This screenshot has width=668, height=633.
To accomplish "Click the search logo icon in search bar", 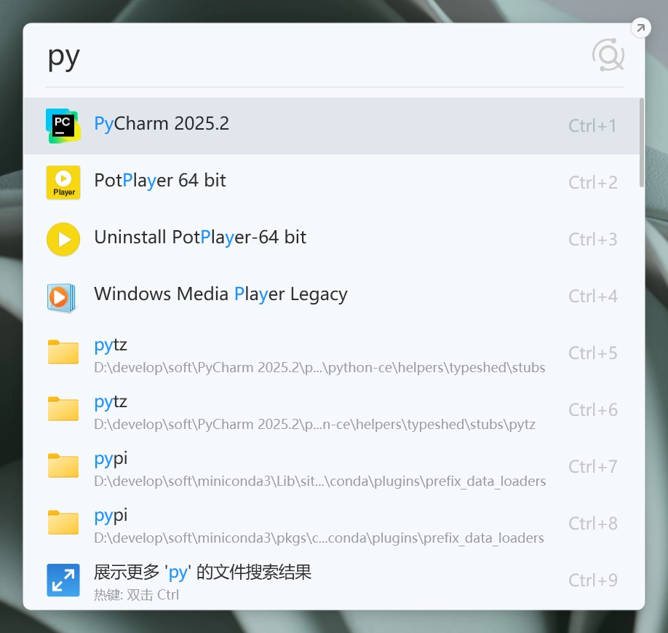I will (608, 55).
